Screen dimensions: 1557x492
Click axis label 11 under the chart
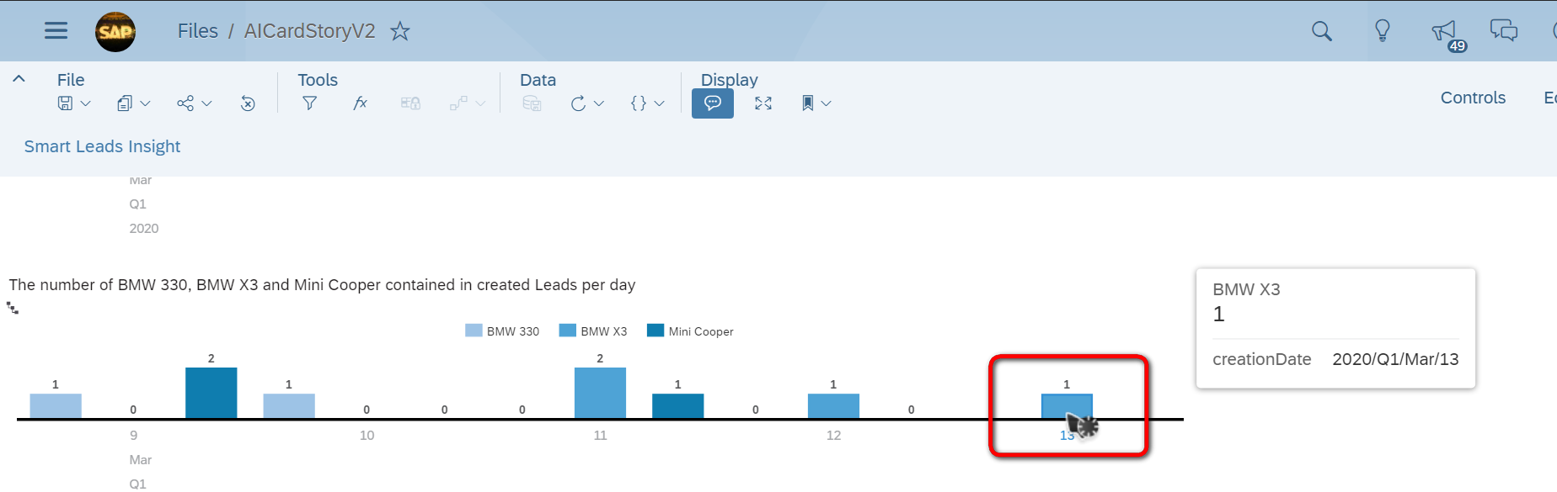tap(600, 435)
